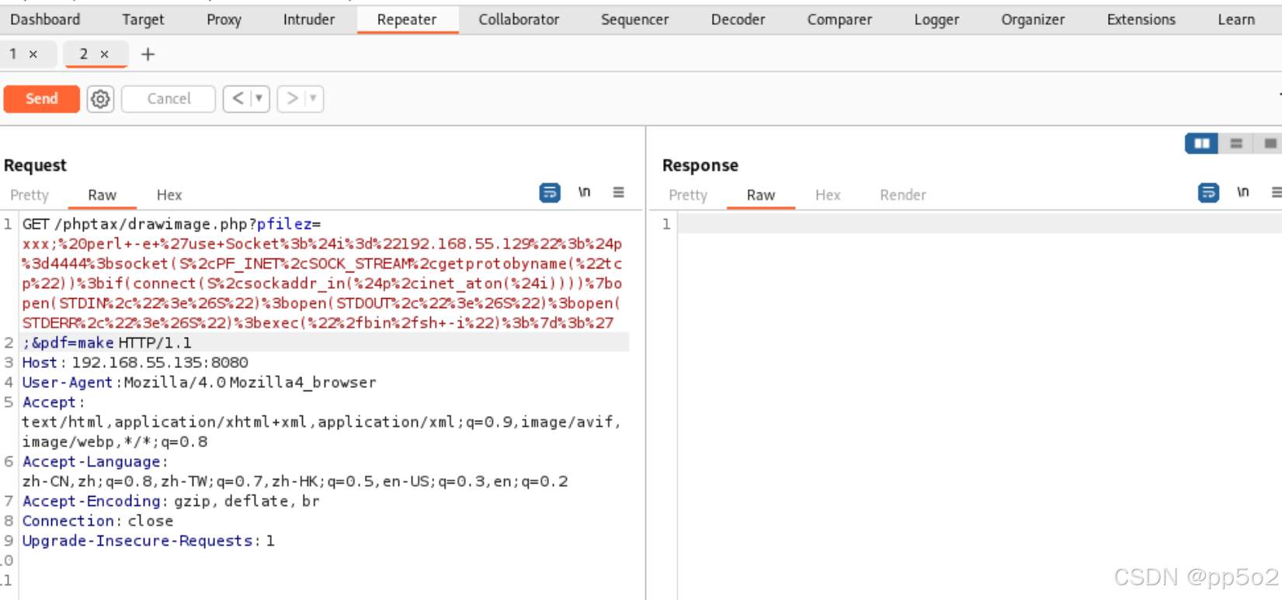The image size is (1282, 600).
Task: Switch to the Sequencer tab
Action: (634, 19)
